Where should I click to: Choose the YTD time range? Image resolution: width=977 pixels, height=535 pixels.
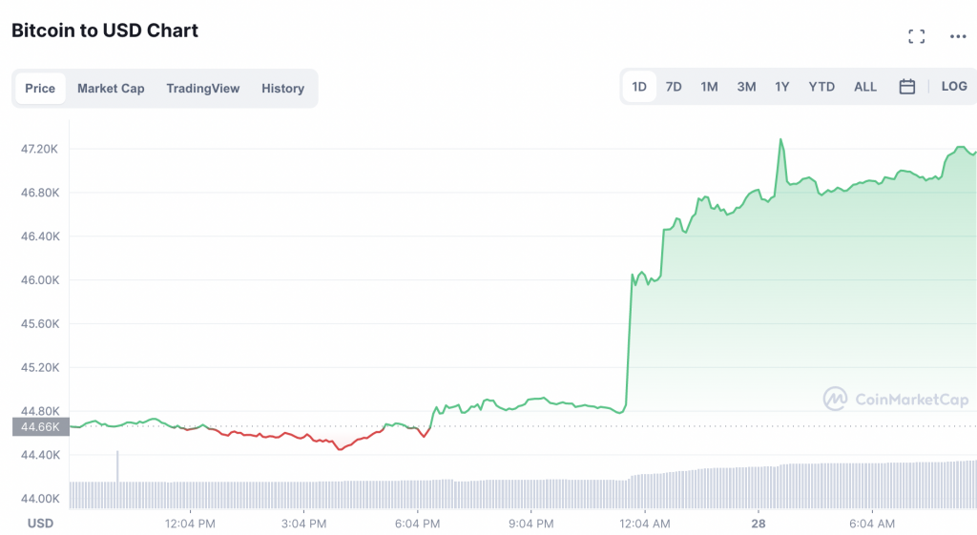821,87
